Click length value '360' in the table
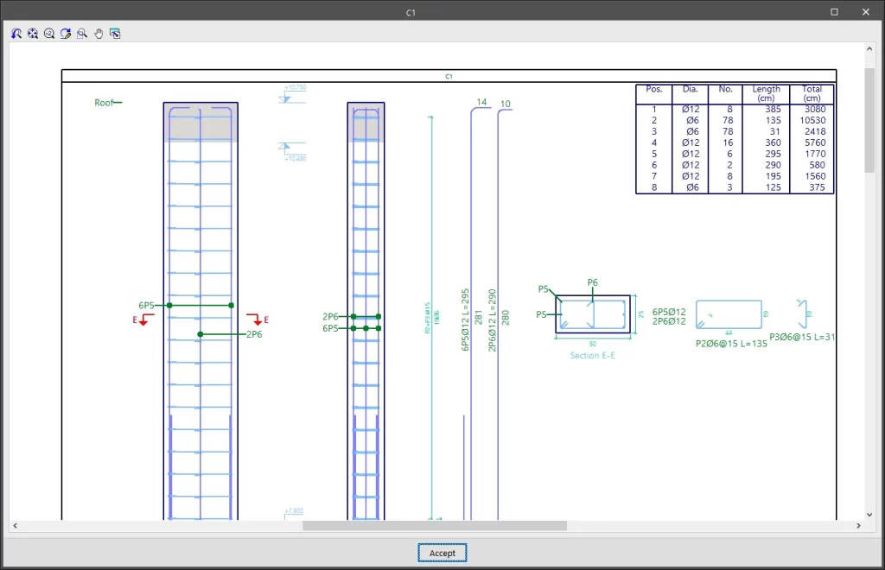 pos(773,142)
